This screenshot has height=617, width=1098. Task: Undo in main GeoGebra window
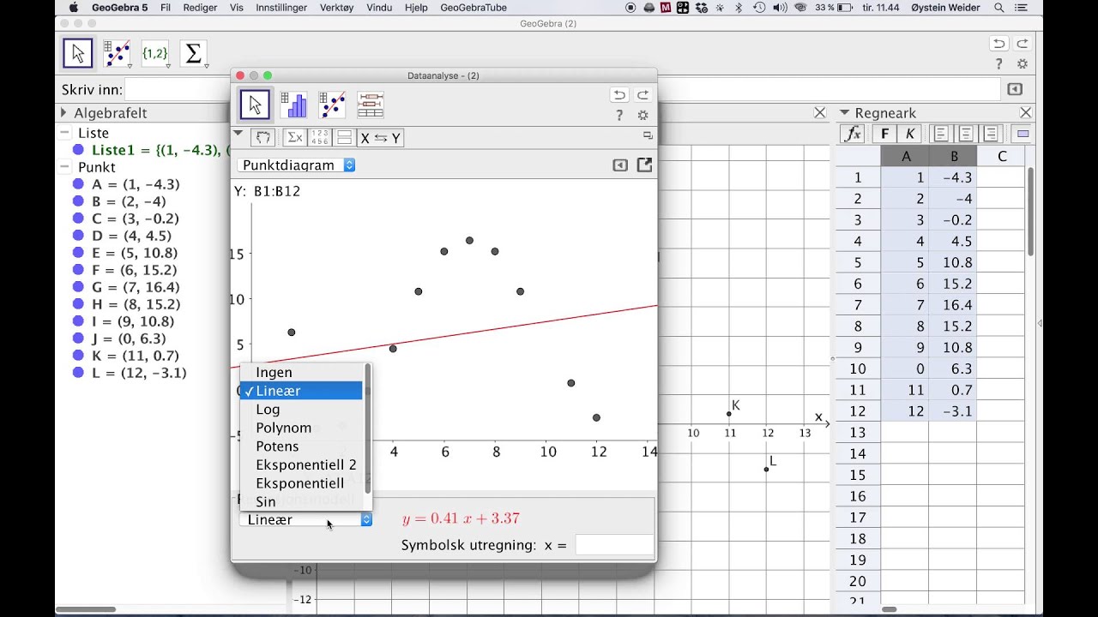point(998,44)
